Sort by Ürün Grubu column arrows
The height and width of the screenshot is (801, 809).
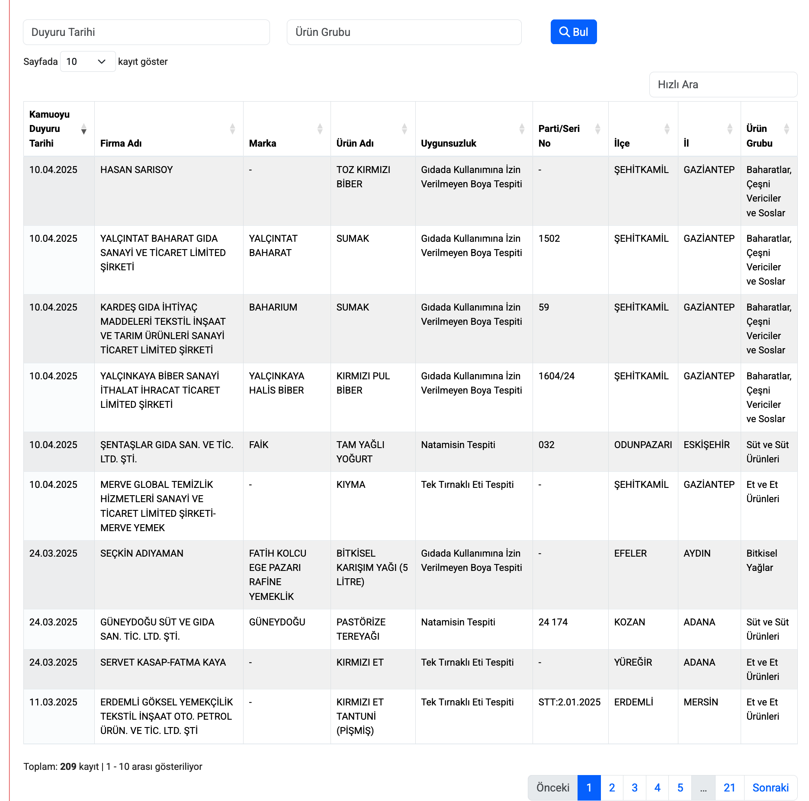click(x=786, y=129)
